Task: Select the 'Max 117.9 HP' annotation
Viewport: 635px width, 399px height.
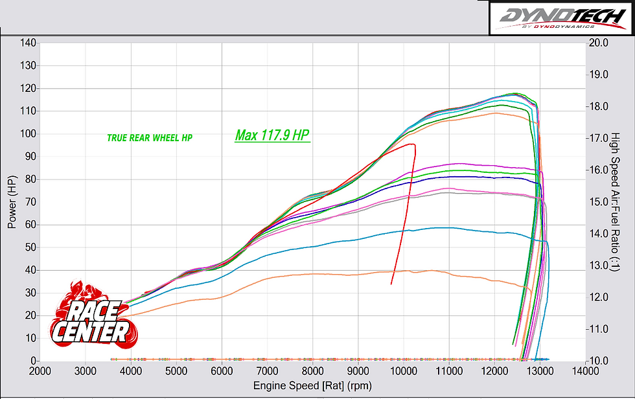Action: tap(273, 135)
